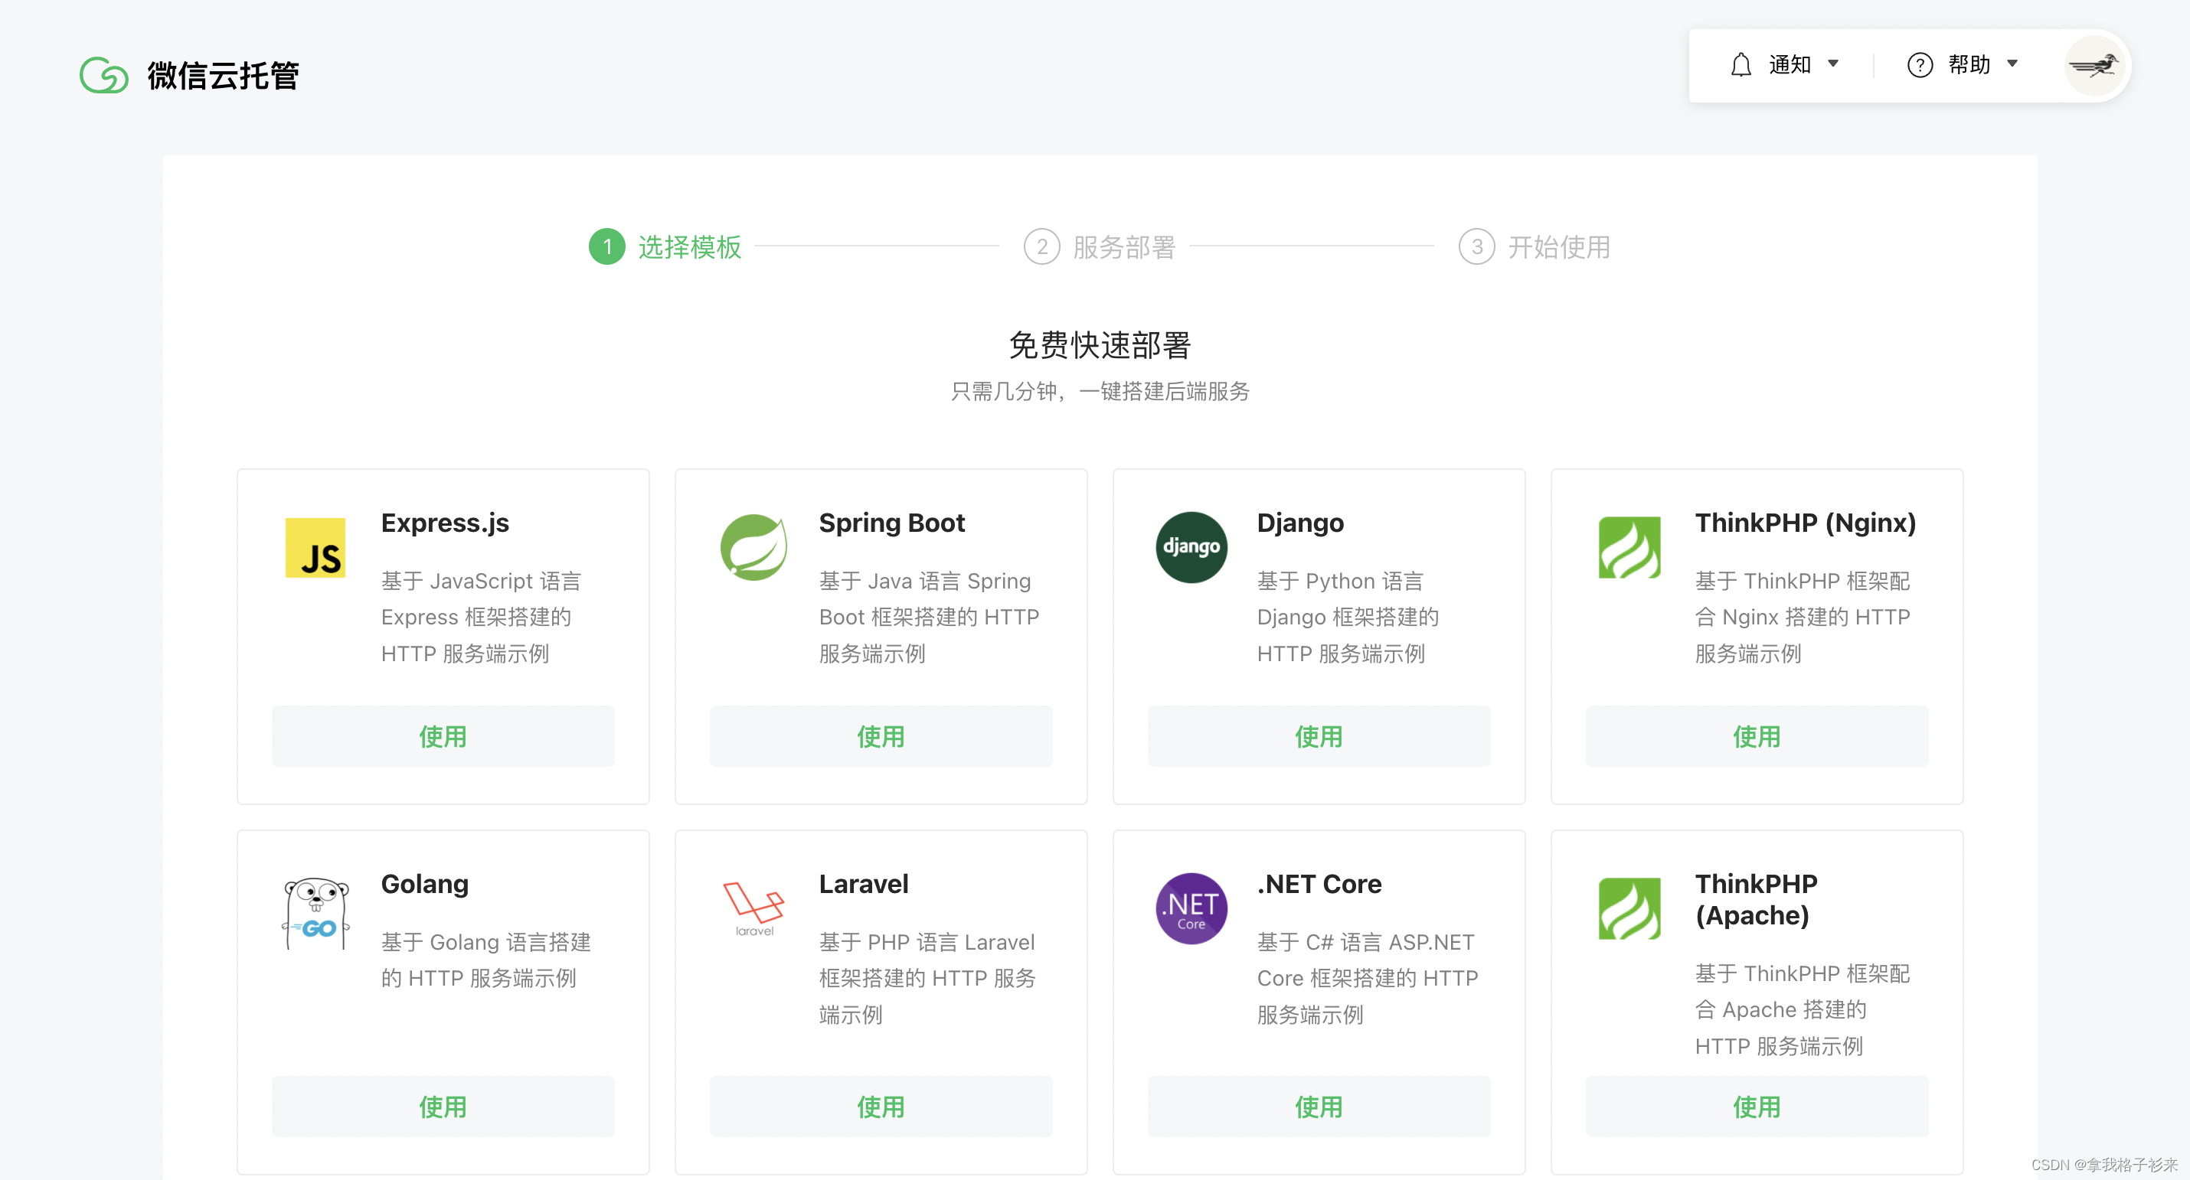
Task: Use the .NET Core template
Action: pos(1319,1106)
